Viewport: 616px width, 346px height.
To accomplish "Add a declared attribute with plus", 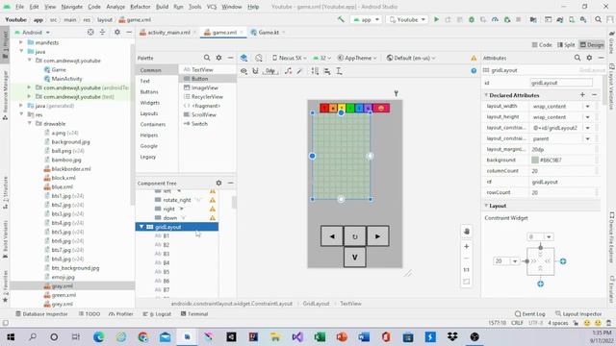I will pyautogui.click(x=582, y=95).
